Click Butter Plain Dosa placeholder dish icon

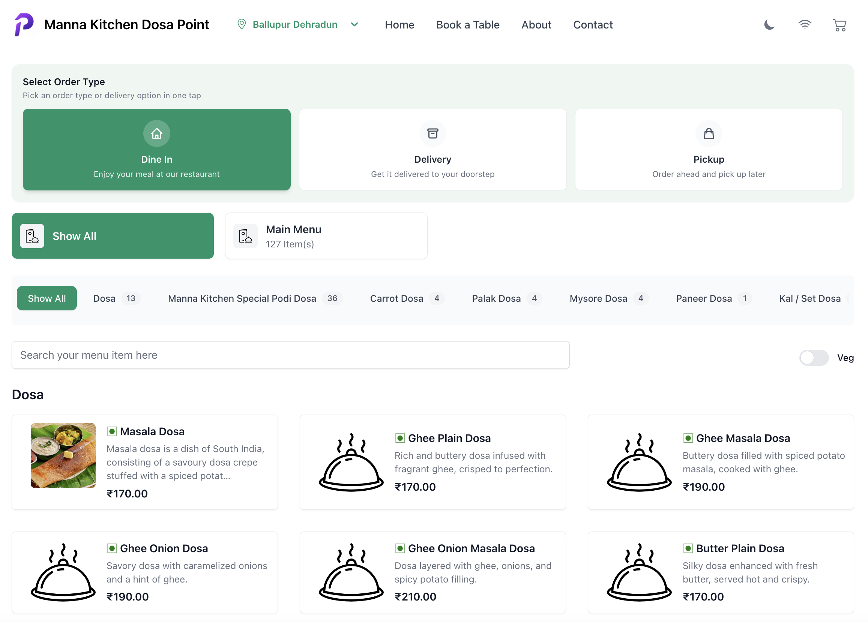coord(639,572)
